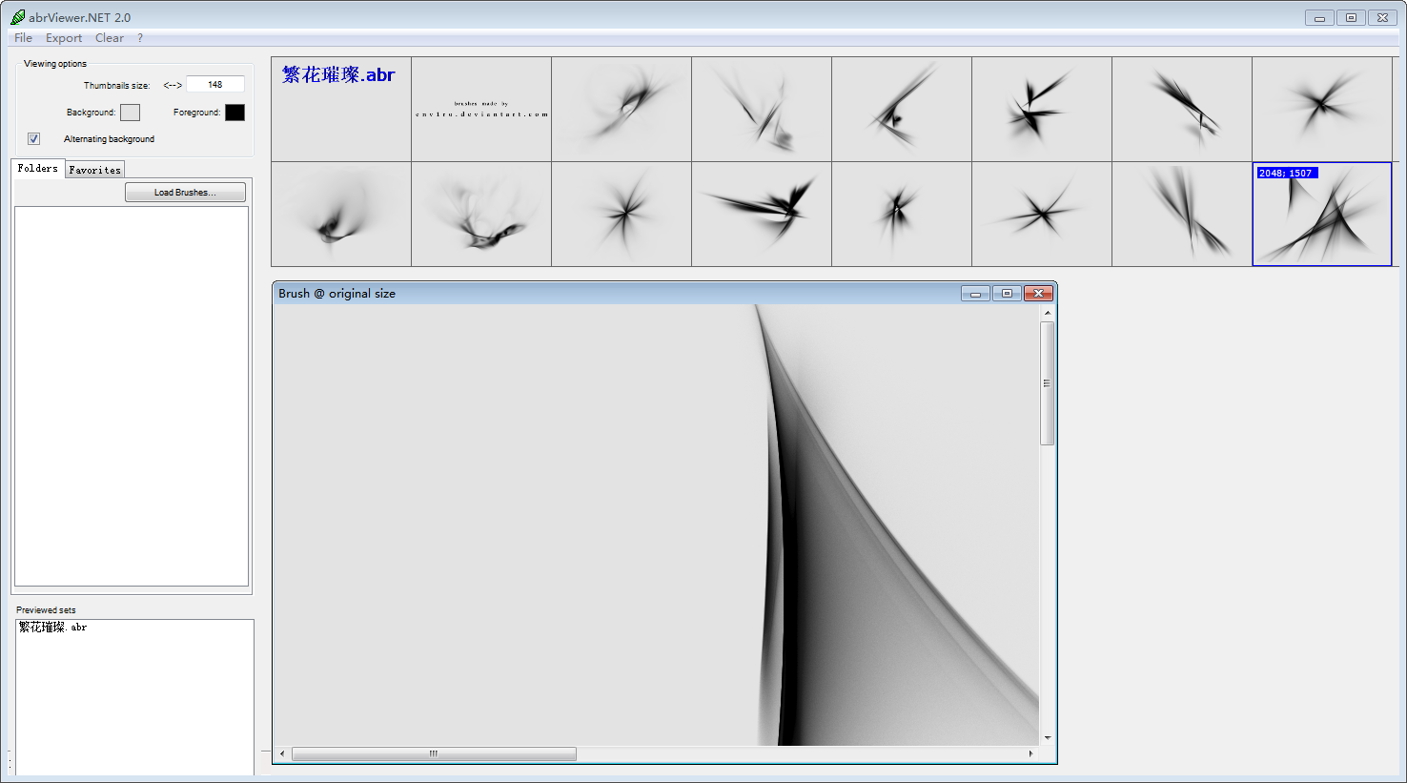Switch to the Favorites tab

pyautogui.click(x=95, y=170)
